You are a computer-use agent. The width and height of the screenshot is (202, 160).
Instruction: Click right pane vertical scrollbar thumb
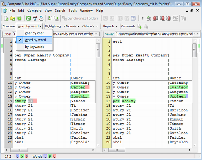(x=195, y=50)
